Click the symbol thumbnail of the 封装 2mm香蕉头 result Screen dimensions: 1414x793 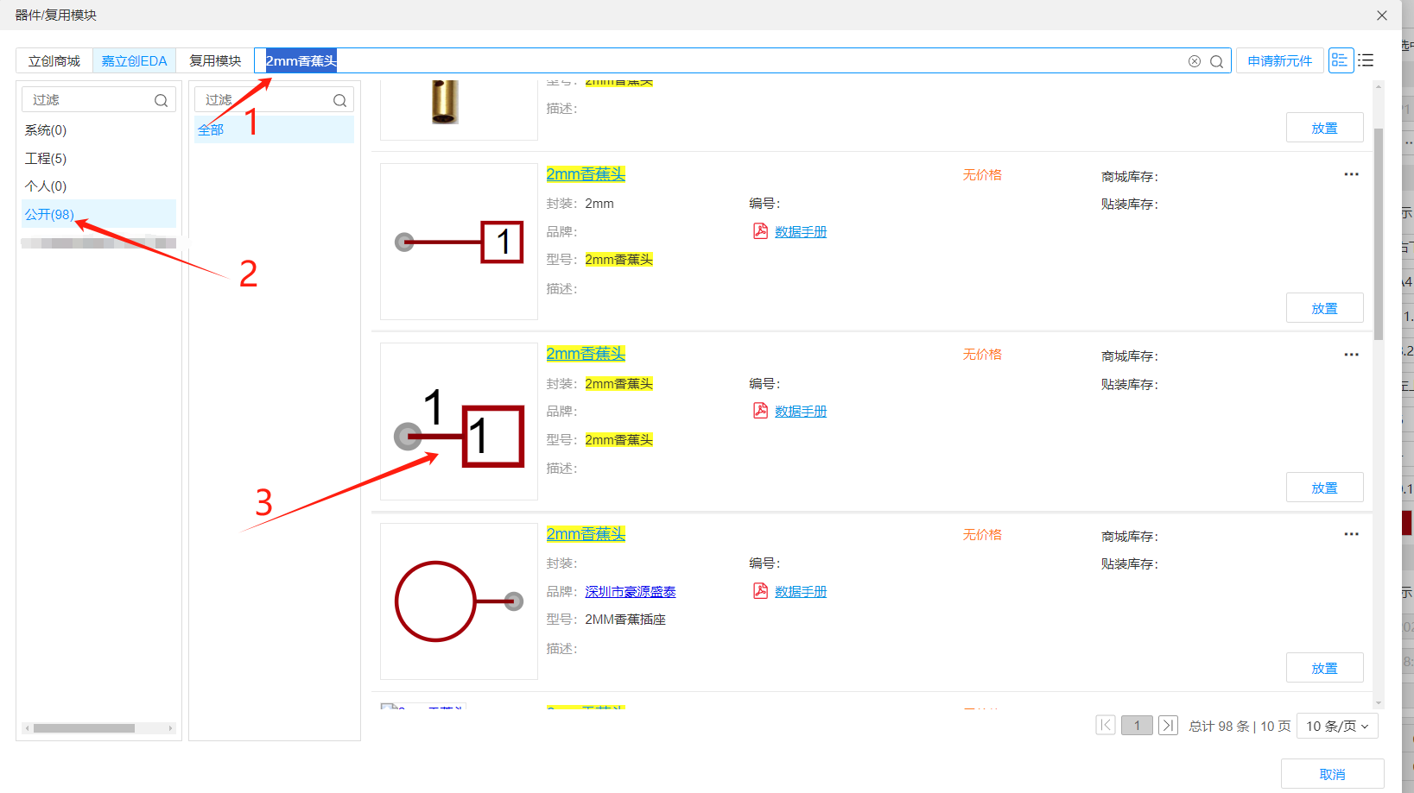click(459, 421)
